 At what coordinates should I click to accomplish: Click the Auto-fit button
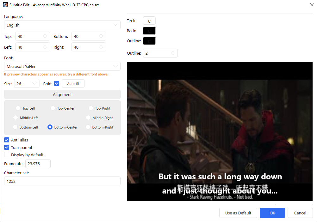(73, 84)
